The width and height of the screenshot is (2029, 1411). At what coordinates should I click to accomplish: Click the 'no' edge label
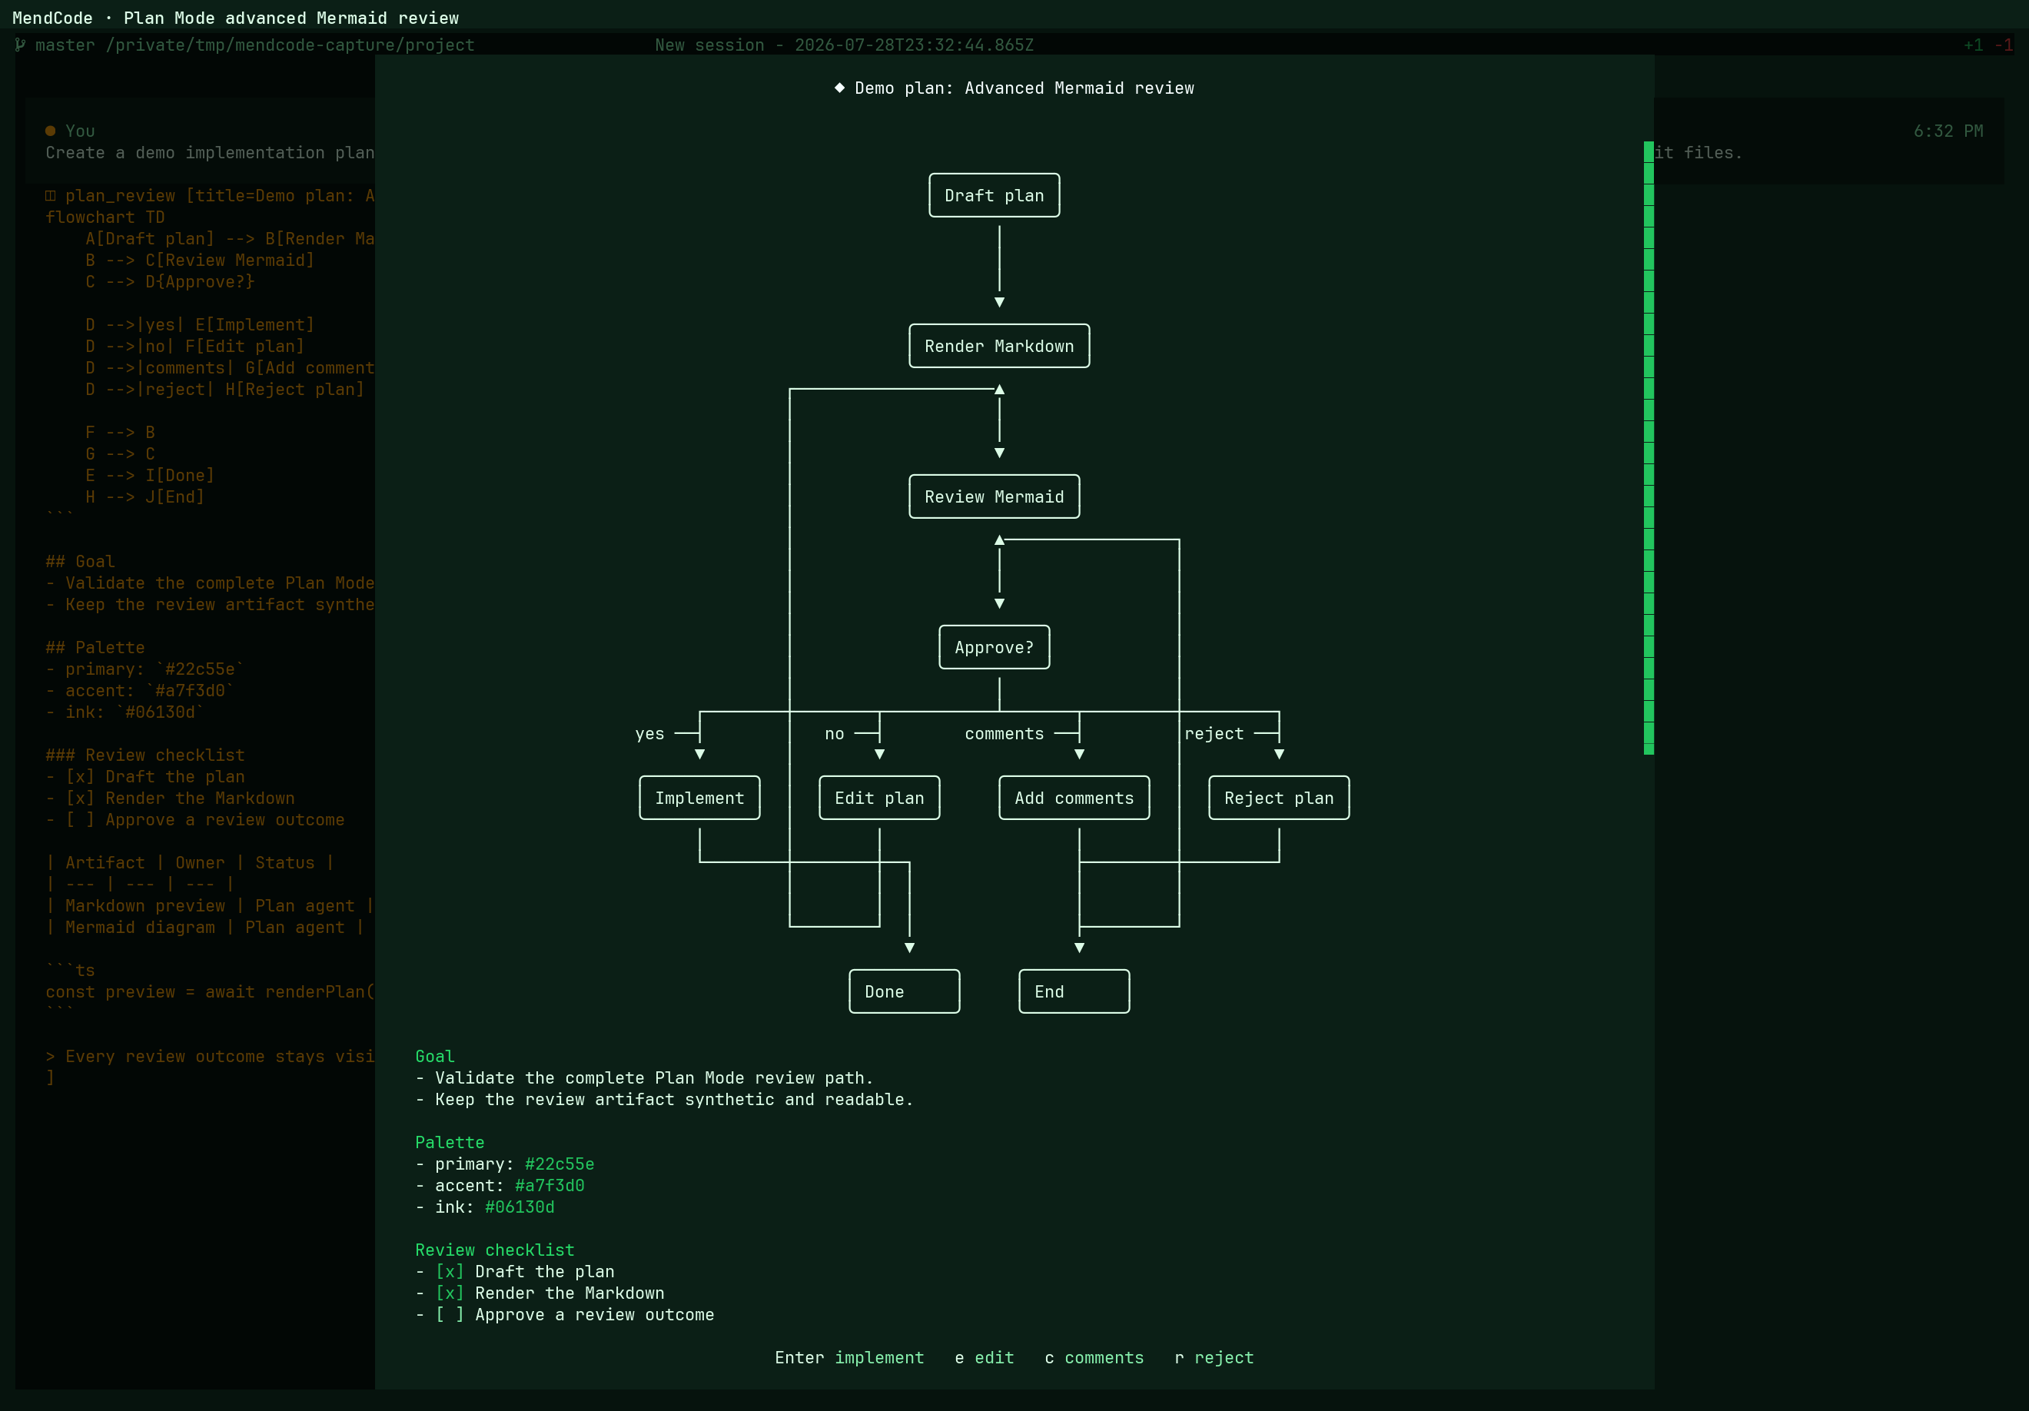834,733
